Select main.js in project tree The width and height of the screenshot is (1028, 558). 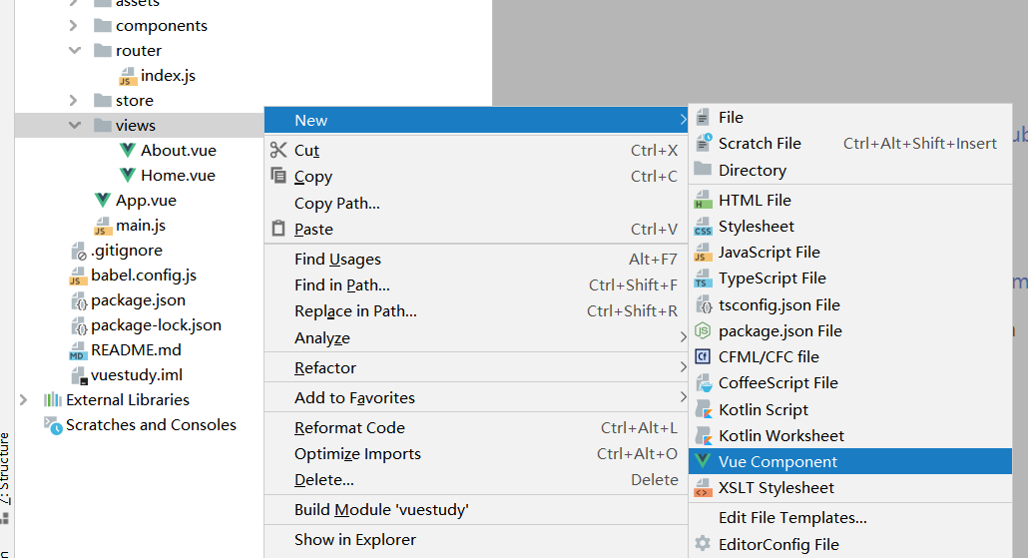(x=141, y=225)
